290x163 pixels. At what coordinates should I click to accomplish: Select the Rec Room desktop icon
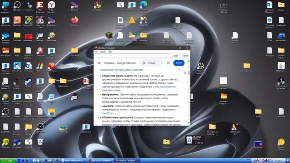(x=17, y=21)
